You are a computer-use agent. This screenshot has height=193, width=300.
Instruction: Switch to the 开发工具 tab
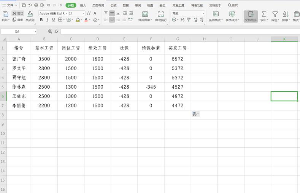(x=178, y=5)
